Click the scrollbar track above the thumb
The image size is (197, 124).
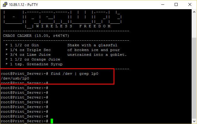pos(194,26)
